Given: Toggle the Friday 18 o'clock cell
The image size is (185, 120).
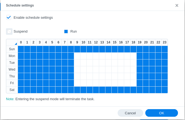Looking at the screenshot, I should coord(133,83).
